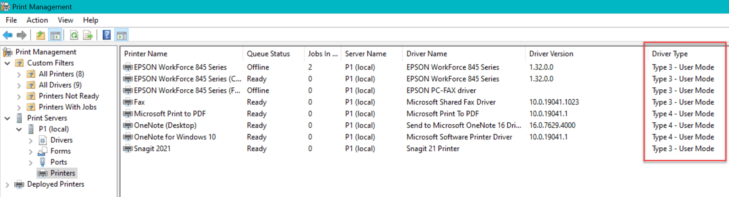Image resolution: width=729 pixels, height=197 pixels.
Task: Click the Microsoft Shared Fax Driver cell
Action: tap(451, 102)
